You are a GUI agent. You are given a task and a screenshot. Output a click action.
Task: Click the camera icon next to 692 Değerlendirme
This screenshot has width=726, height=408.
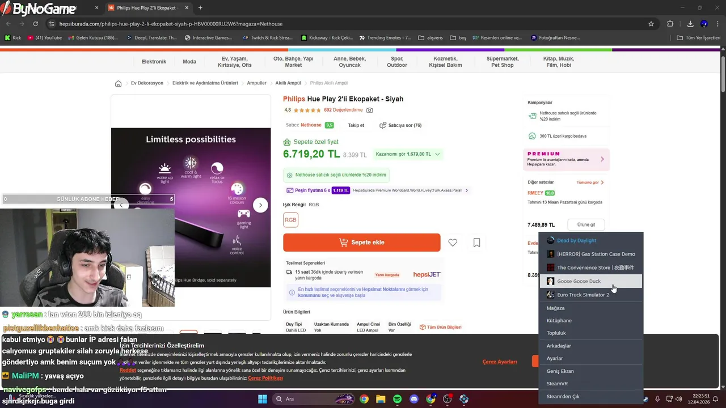point(370,110)
